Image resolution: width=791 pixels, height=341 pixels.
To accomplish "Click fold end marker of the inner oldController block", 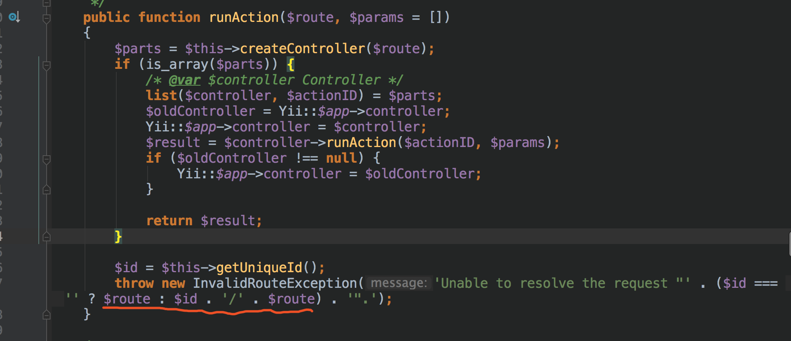I will (x=46, y=190).
